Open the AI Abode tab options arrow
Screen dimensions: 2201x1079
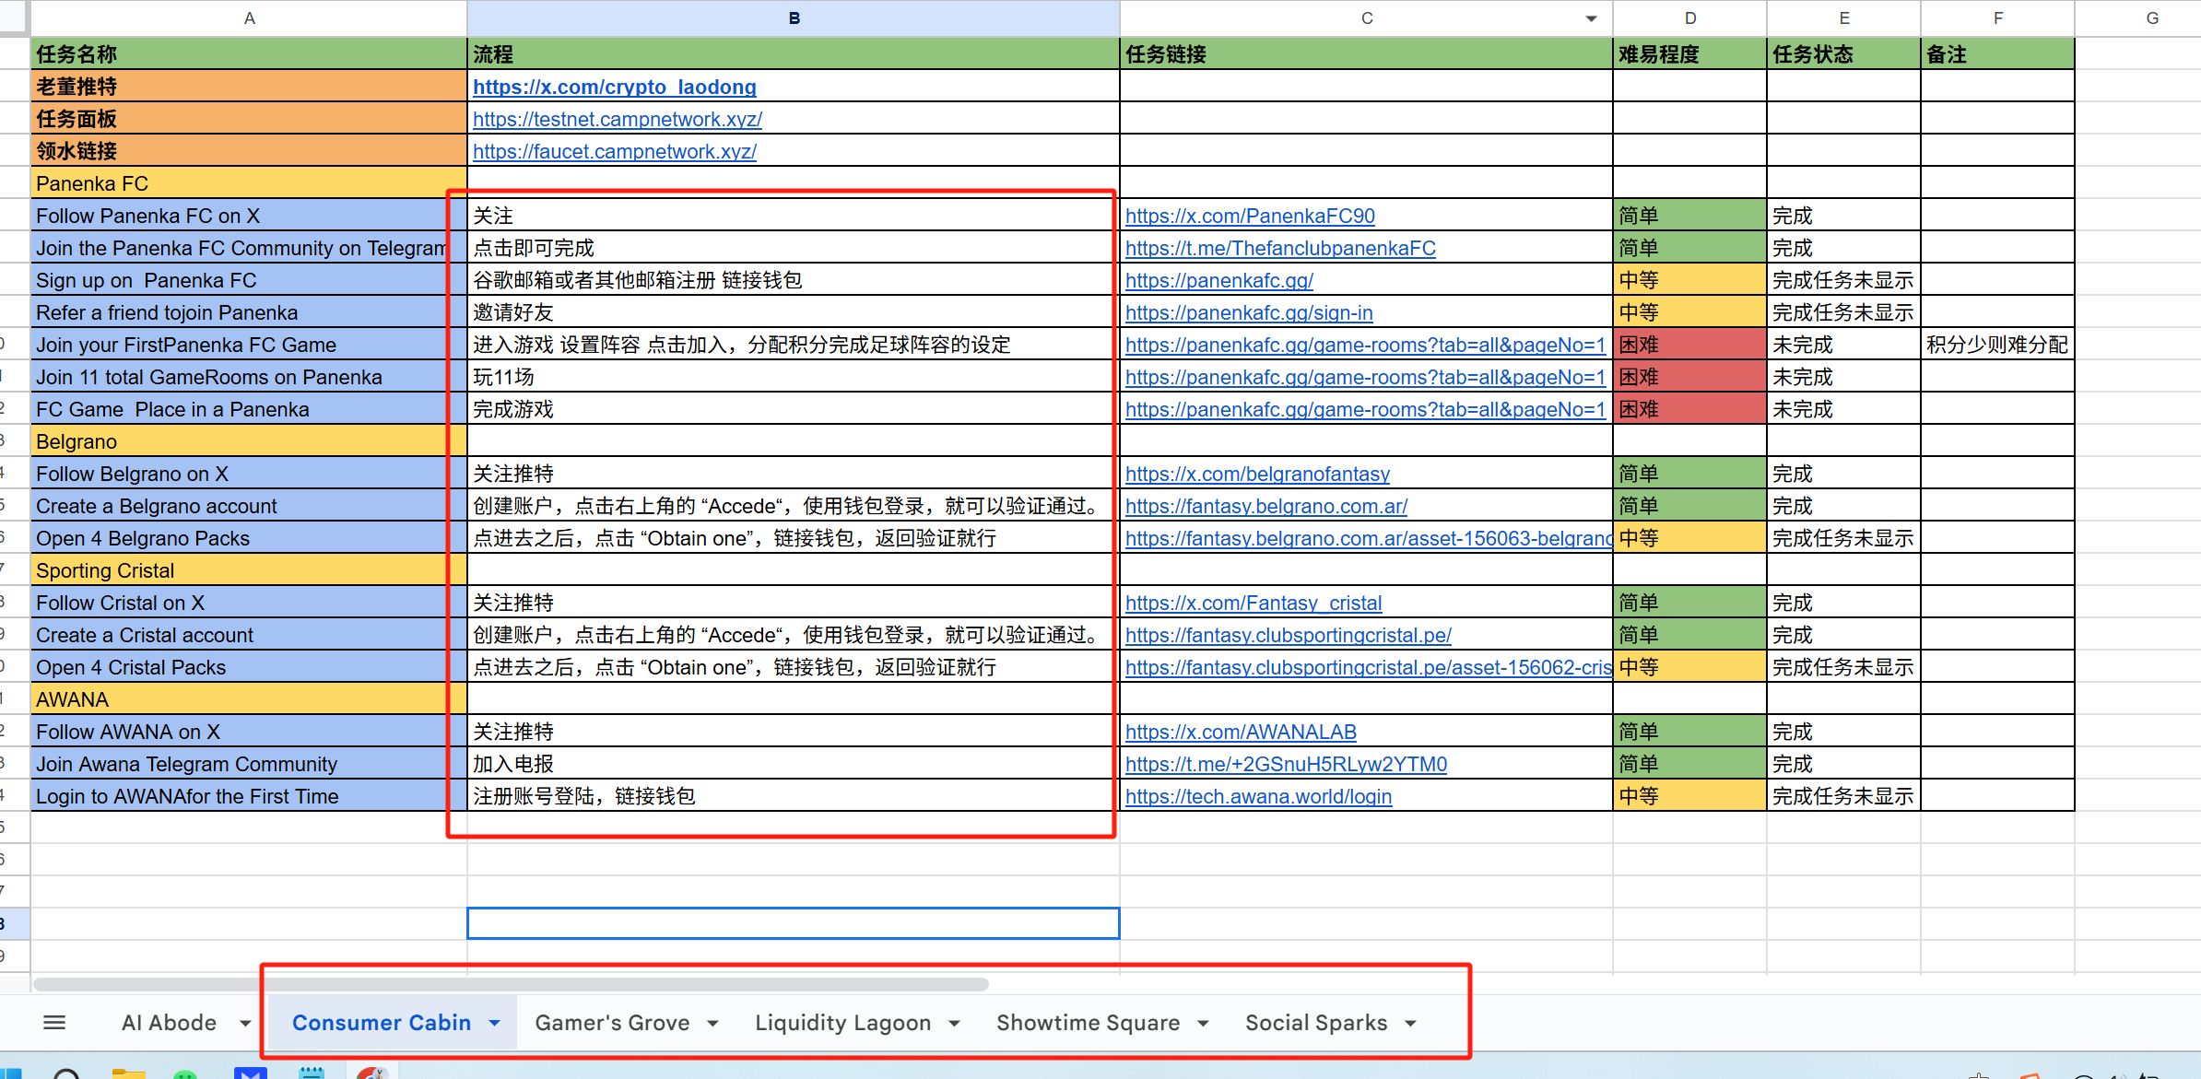pyautogui.click(x=245, y=1023)
